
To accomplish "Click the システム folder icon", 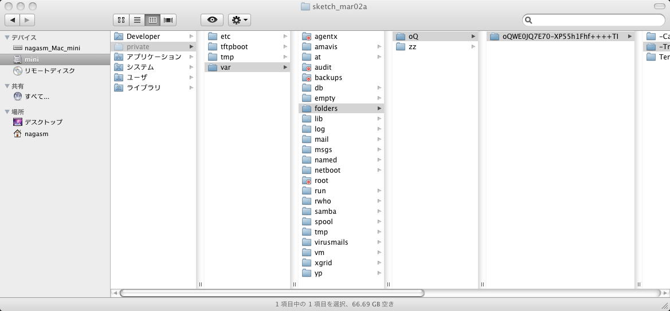I will click(119, 67).
